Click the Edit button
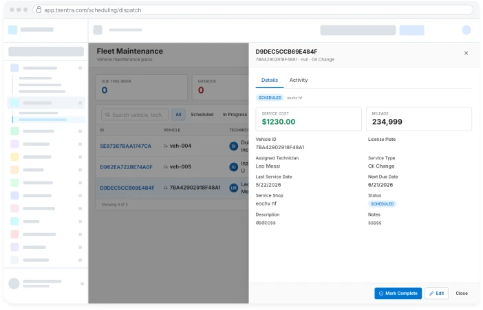 pyautogui.click(x=436, y=294)
